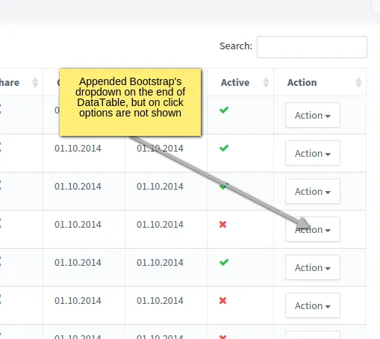Click the red cross in fourth row

(x=222, y=225)
